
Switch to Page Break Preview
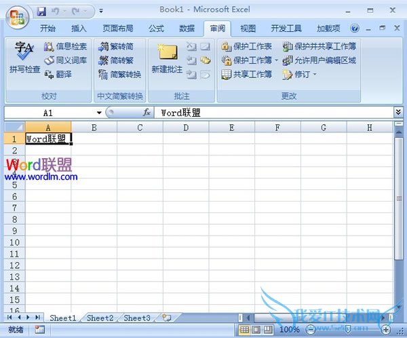click(x=268, y=330)
